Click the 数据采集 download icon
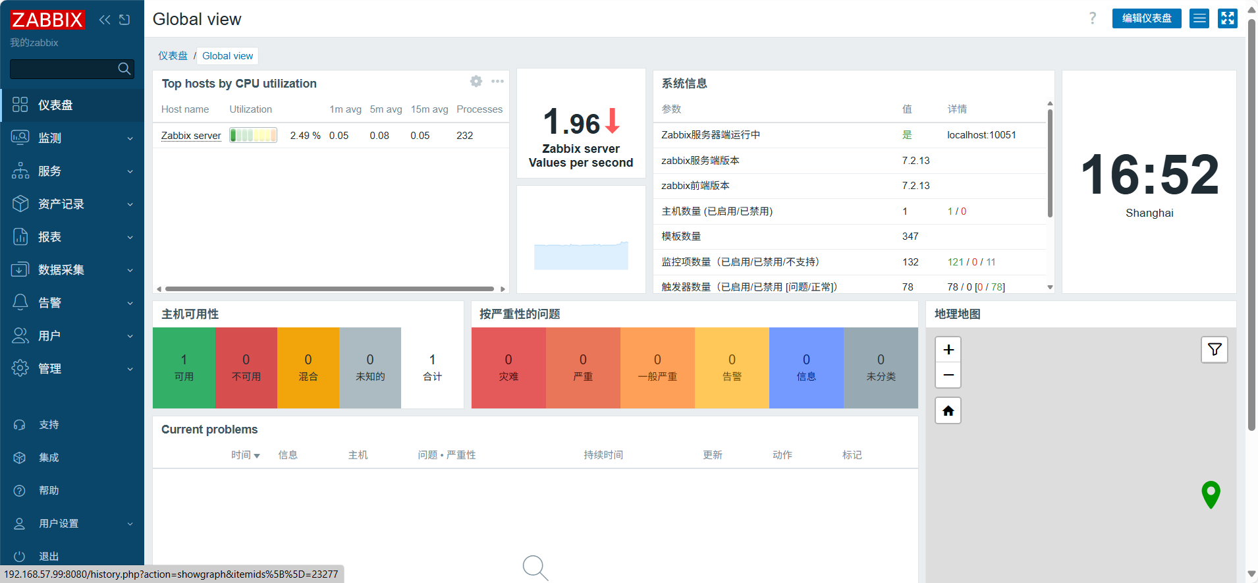 [20, 269]
